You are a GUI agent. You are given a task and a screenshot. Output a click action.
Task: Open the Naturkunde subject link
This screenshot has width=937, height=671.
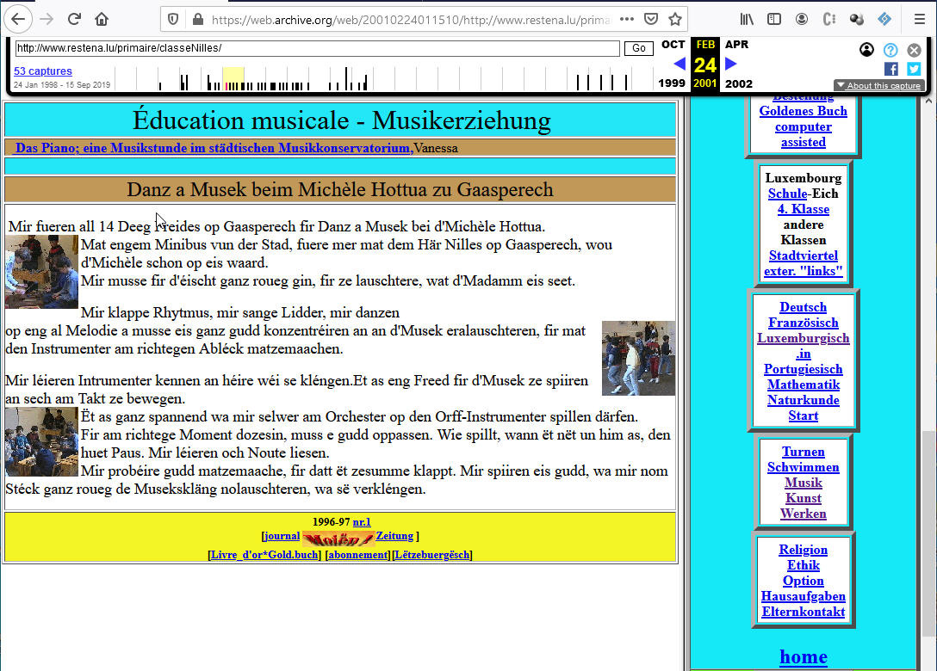(x=804, y=400)
